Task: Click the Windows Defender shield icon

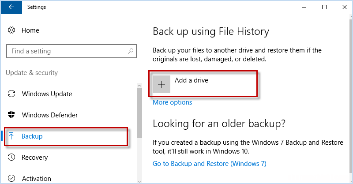Action: 11,115
